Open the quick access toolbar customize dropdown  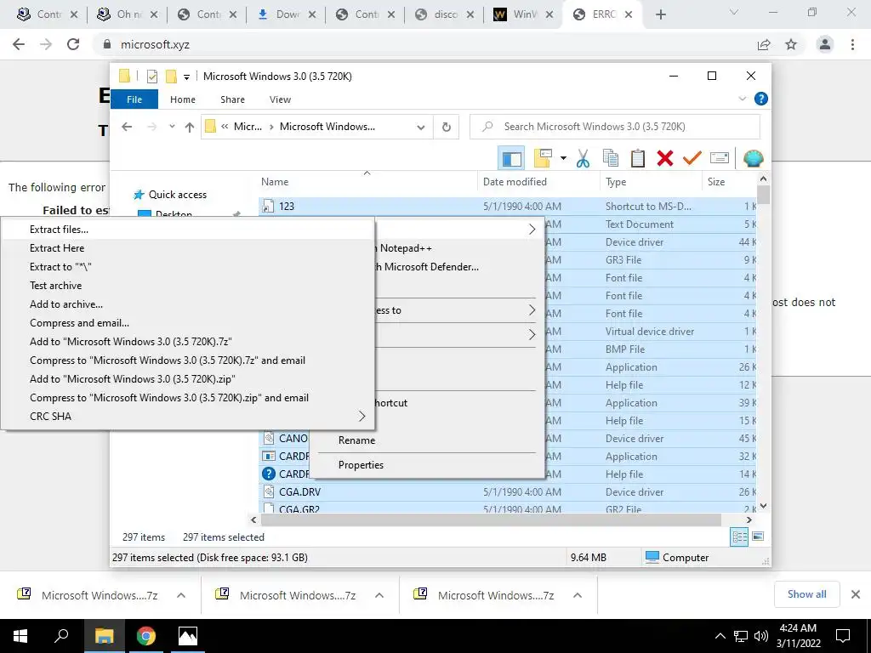click(186, 77)
